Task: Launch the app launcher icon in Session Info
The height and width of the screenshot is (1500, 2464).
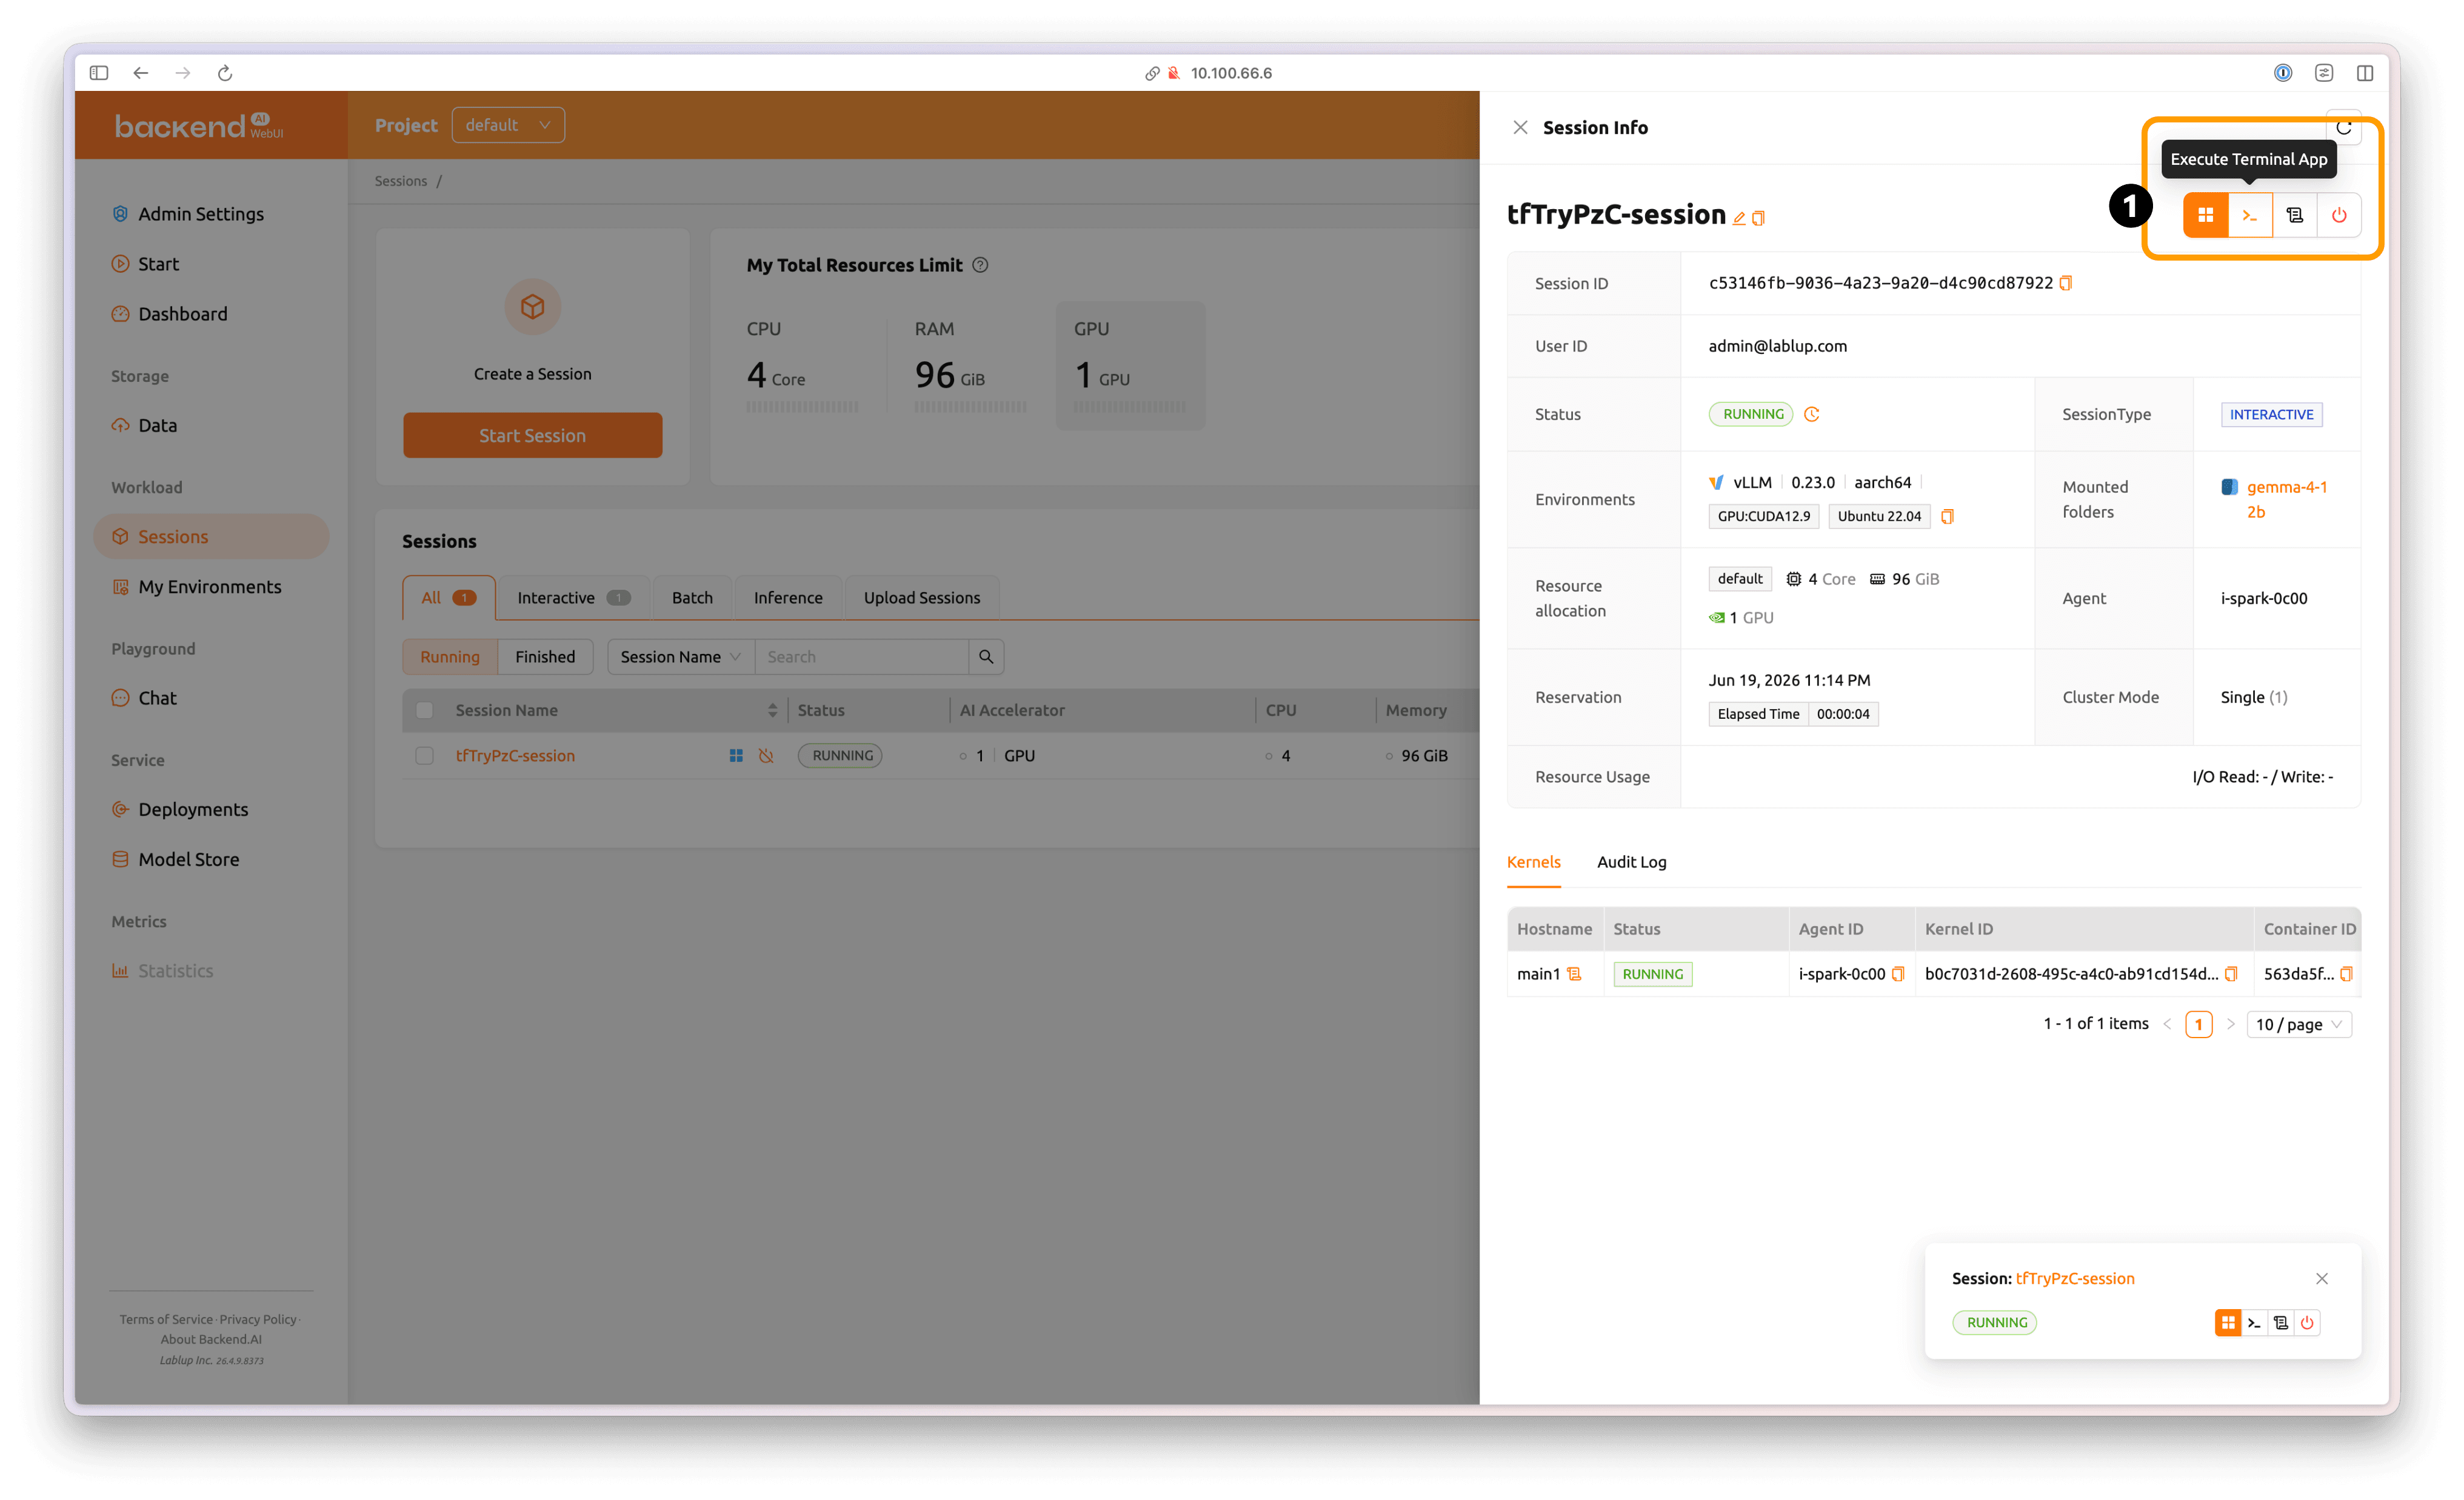Action: click(x=2205, y=215)
